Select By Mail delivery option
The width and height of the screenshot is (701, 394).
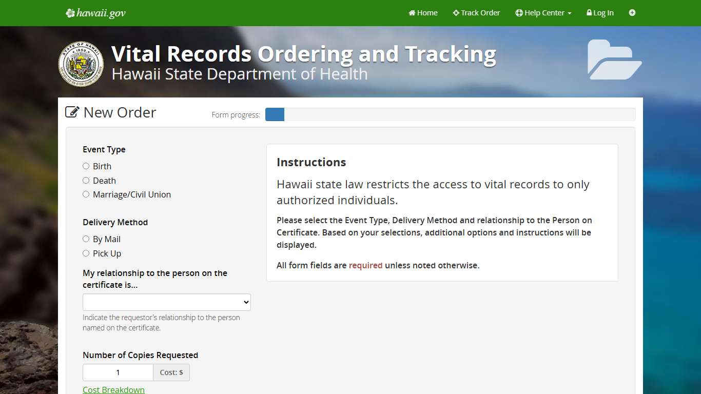pos(86,239)
